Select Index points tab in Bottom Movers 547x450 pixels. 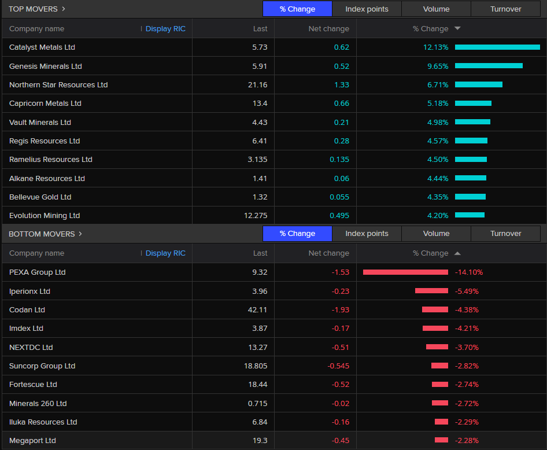(367, 233)
